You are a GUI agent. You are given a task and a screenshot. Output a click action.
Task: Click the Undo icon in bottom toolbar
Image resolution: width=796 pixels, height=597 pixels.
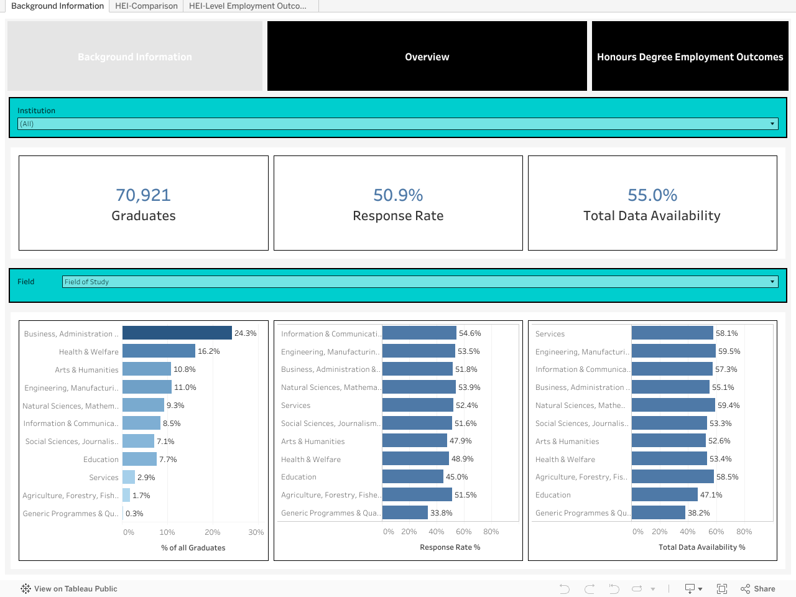[564, 589]
